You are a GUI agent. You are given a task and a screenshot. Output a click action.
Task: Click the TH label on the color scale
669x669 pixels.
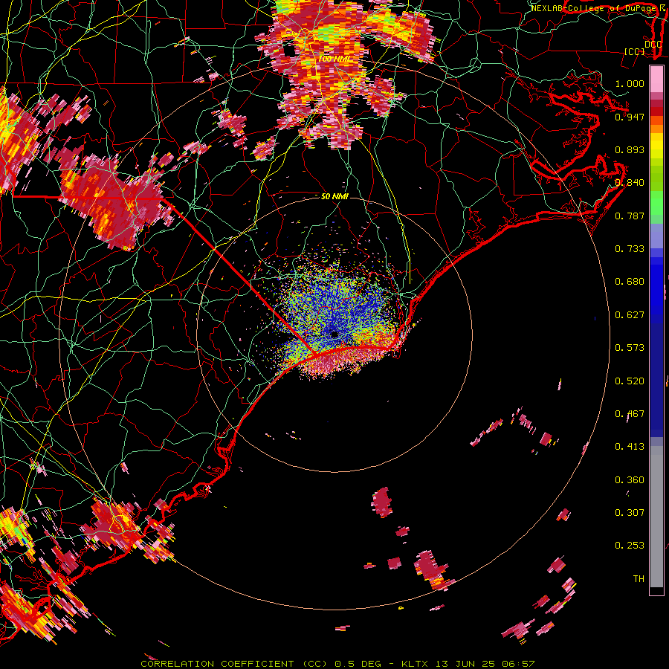tap(639, 579)
